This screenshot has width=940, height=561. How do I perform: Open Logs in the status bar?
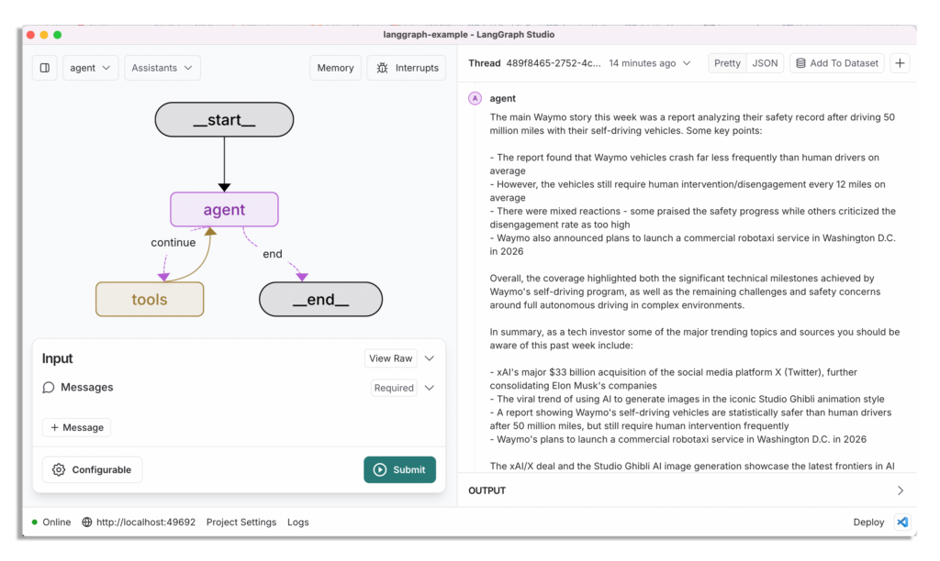(297, 522)
